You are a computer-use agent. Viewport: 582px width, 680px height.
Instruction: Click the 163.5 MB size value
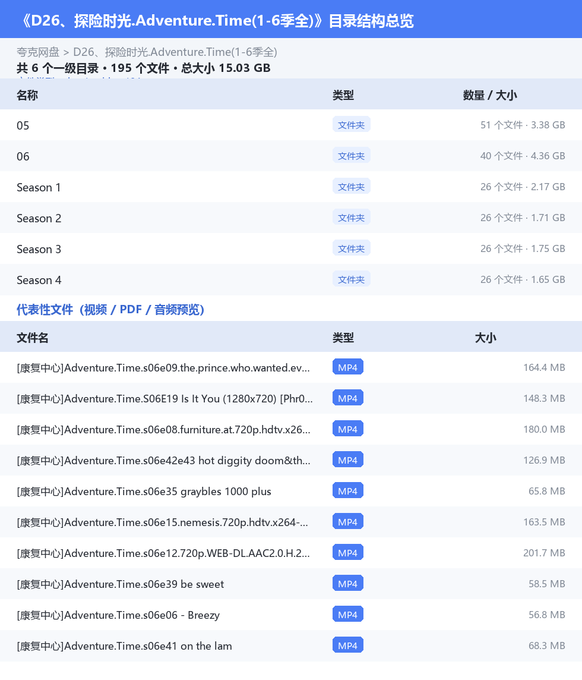tap(544, 522)
